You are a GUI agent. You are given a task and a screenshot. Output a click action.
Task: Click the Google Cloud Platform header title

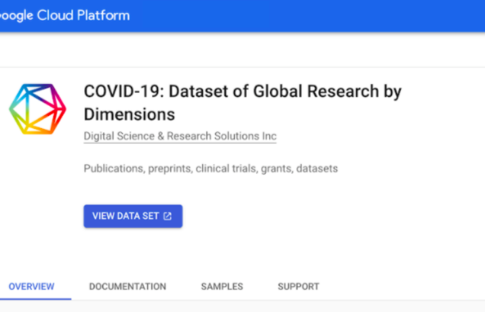pyautogui.click(x=64, y=15)
